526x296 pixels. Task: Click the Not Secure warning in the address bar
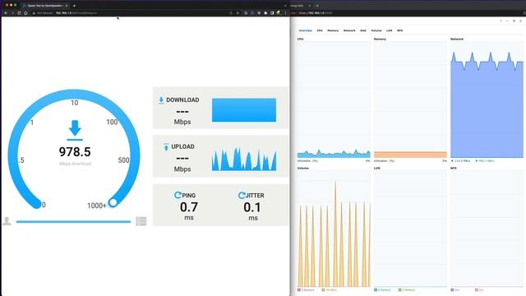(x=43, y=13)
